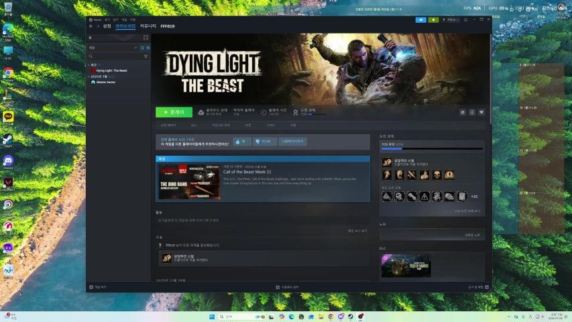This screenshot has width=572, height=322.
Task: Open advanced filter options beside library search
Action: pos(146,56)
